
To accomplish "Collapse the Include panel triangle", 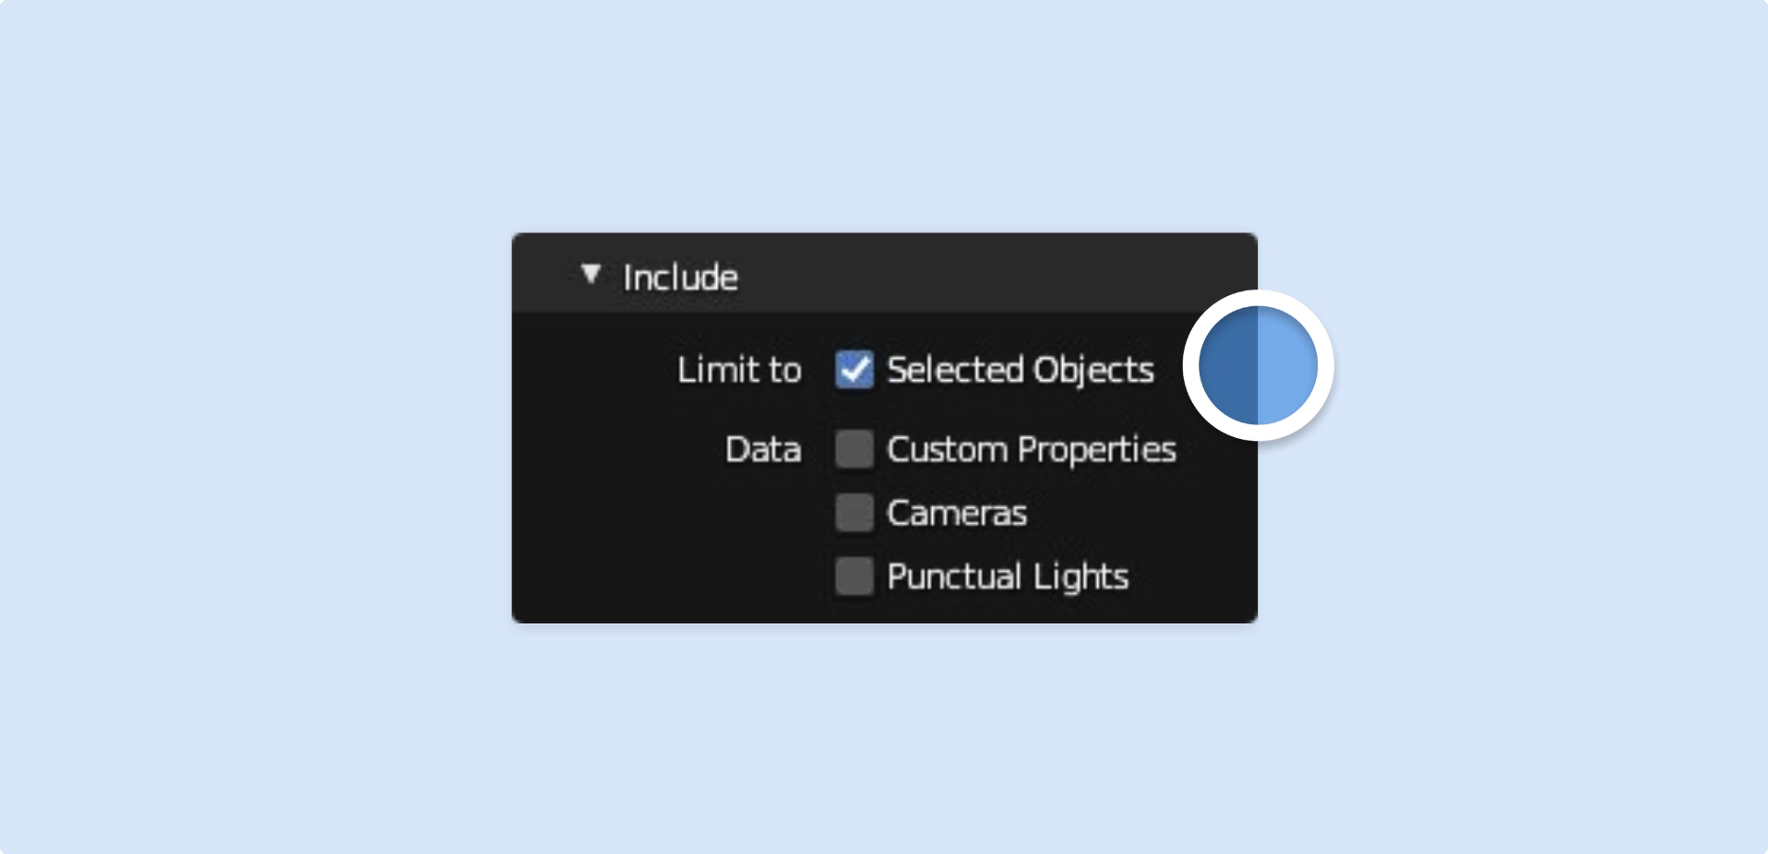I will click(x=591, y=274).
